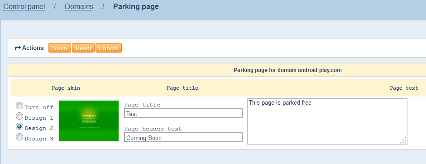Click the Reset button
This screenshot has width=426, height=164.
[83, 48]
